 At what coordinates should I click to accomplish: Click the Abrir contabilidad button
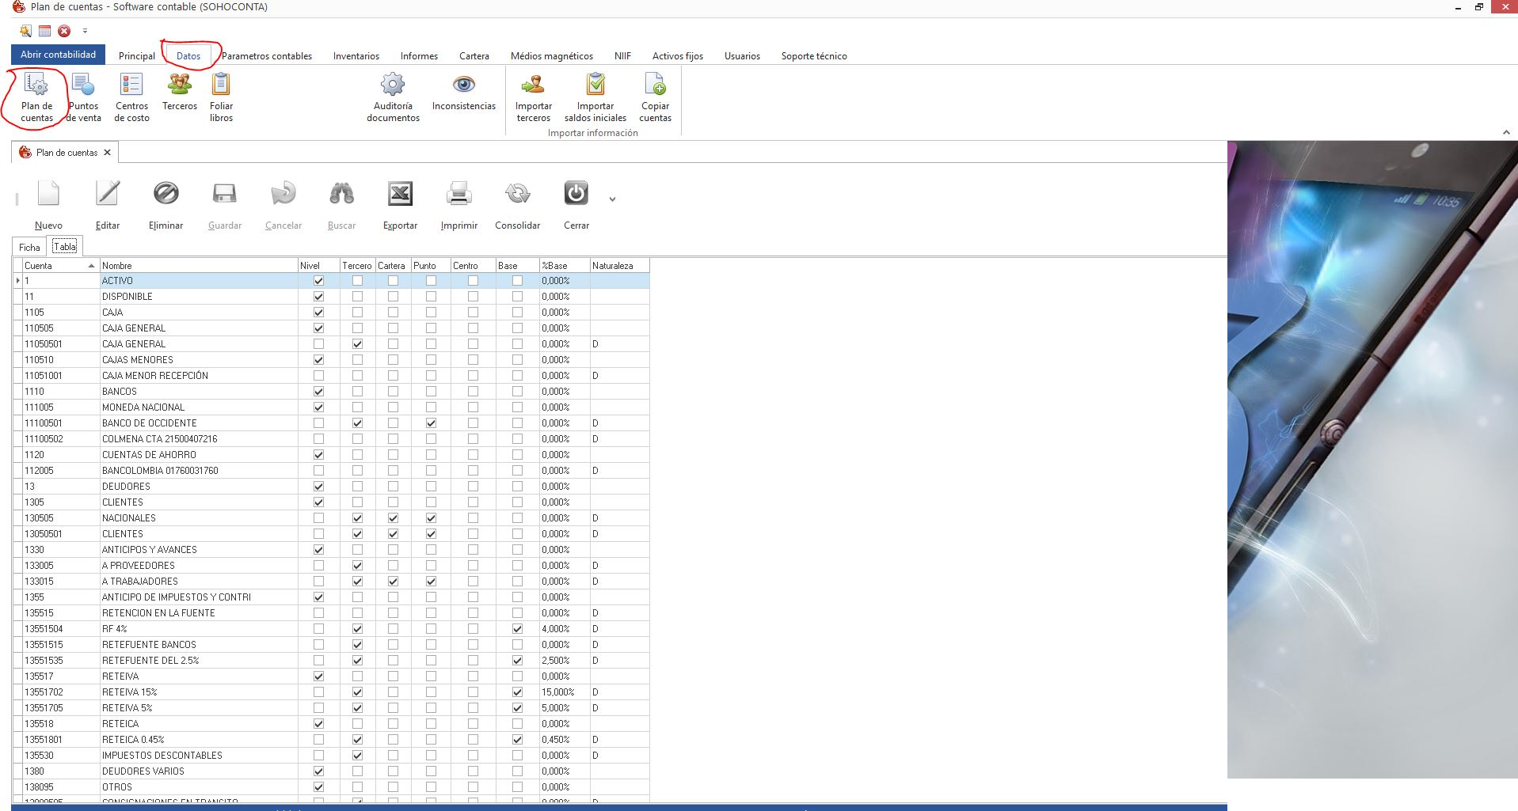point(58,55)
